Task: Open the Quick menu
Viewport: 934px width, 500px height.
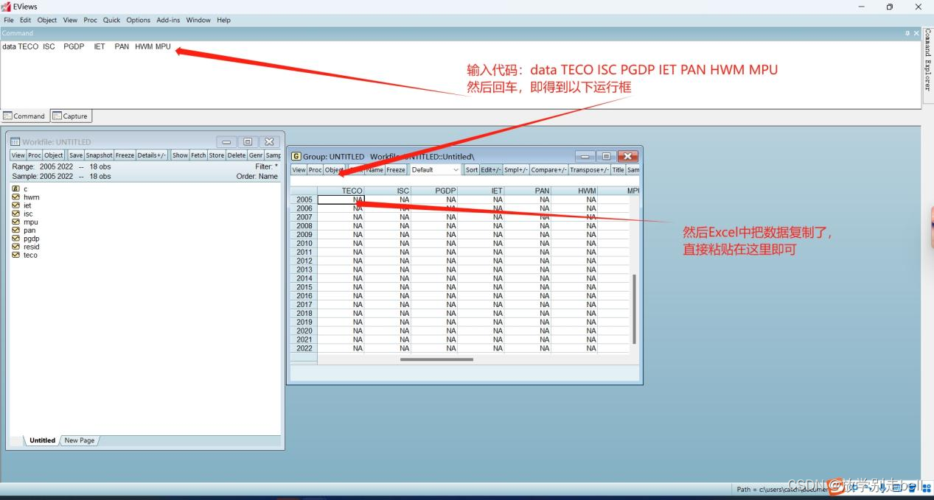Action: tap(111, 20)
